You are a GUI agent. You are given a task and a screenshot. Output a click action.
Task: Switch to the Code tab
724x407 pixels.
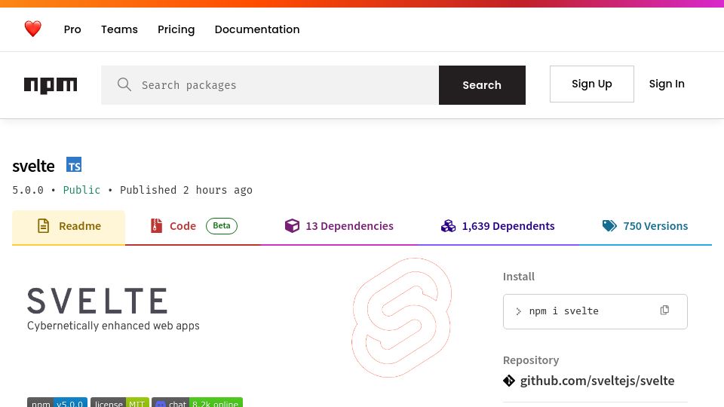[194, 226]
